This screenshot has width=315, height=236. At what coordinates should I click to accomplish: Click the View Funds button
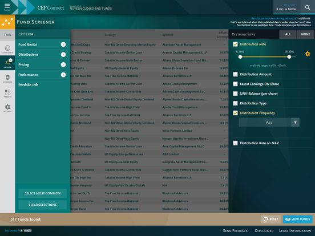coord(298,219)
